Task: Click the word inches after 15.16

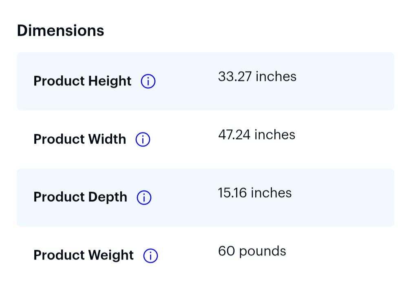Action: [x=271, y=193]
